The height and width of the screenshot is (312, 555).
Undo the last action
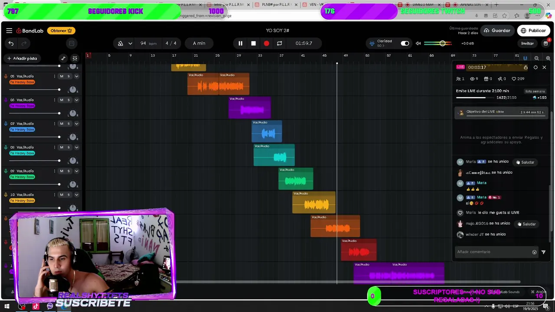[11, 43]
